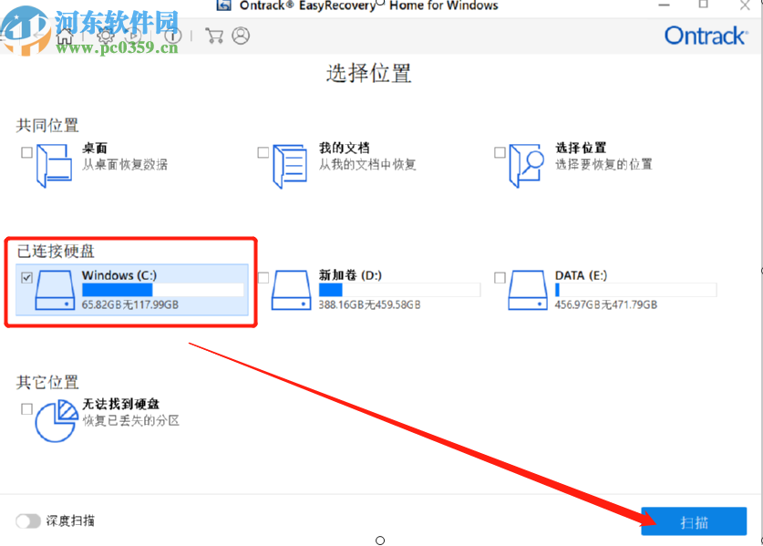Check the 我的文档 checkbox
This screenshot has width=763, height=546.
(x=263, y=152)
